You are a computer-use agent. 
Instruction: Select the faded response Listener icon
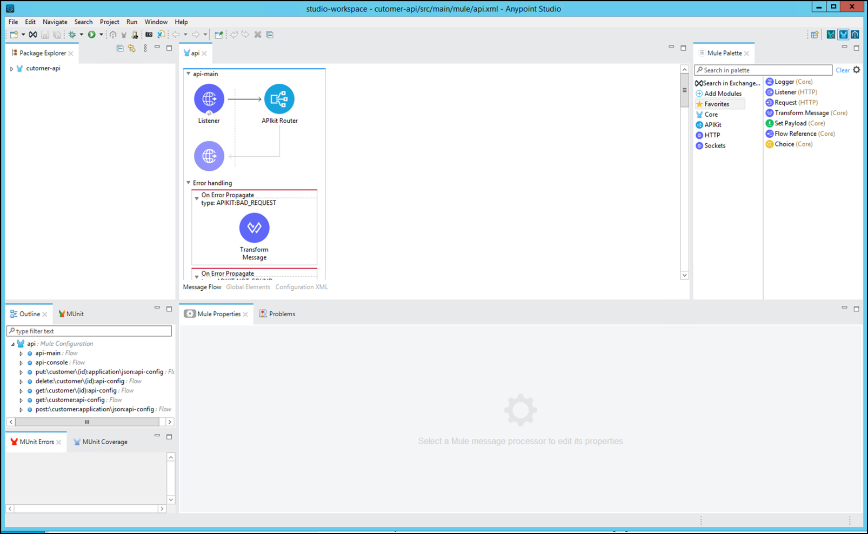(209, 156)
